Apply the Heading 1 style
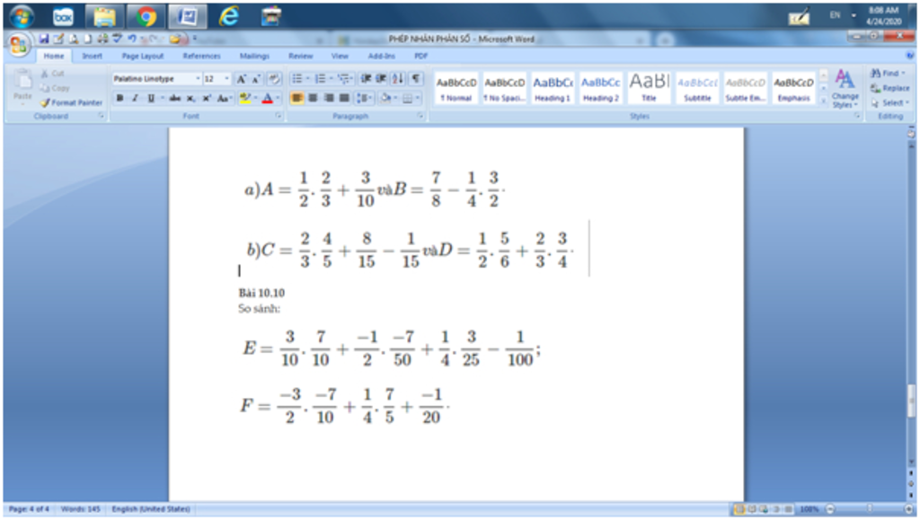This screenshot has height=520, width=920. [553, 89]
